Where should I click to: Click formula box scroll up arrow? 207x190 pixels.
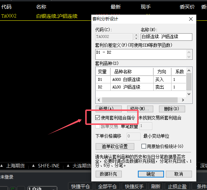(x=189, y=52)
